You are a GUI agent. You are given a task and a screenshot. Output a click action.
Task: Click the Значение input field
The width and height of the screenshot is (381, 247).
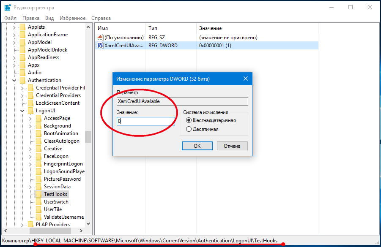(x=146, y=121)
